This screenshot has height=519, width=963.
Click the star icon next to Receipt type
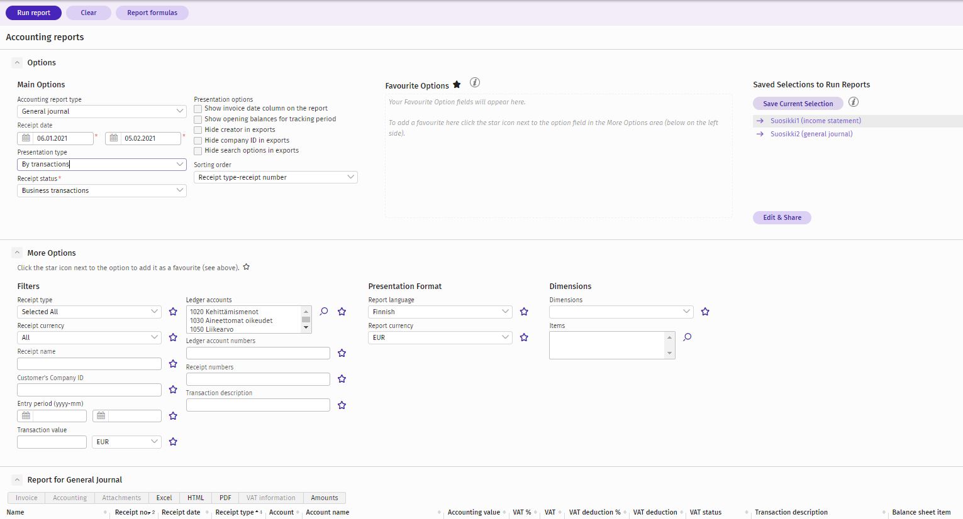click(x=173, y=312)
